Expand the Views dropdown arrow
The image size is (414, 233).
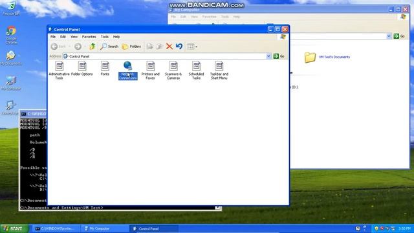tap(196, 47)
